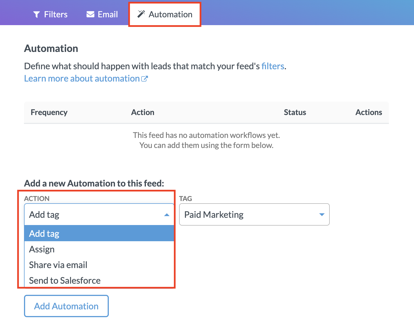Image resolution: width=414 pixels, height=330 pixels.
Task: Click the Action dropdown up arrow
Action: point(167,215)
